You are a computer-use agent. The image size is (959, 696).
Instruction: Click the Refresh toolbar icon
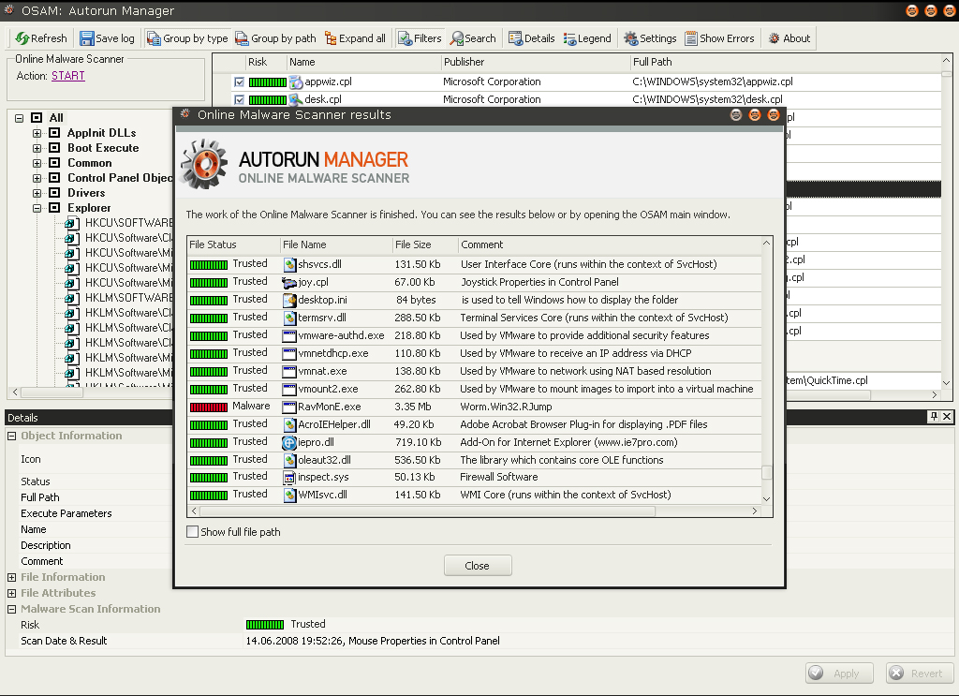[x=22, y=38]
